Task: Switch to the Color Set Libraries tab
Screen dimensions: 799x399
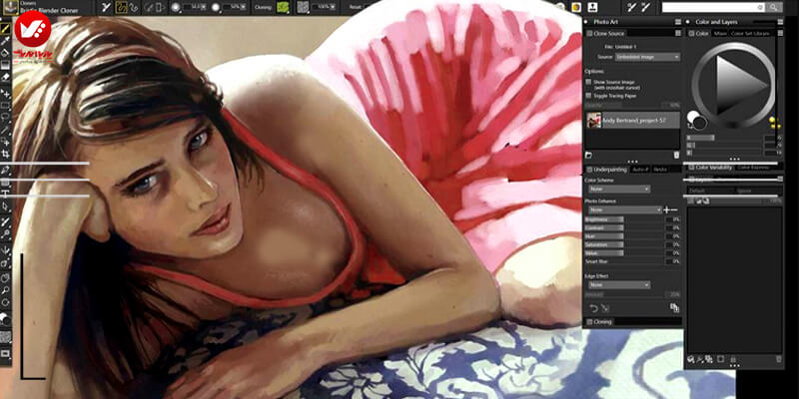Action: (x=750, y=34)
